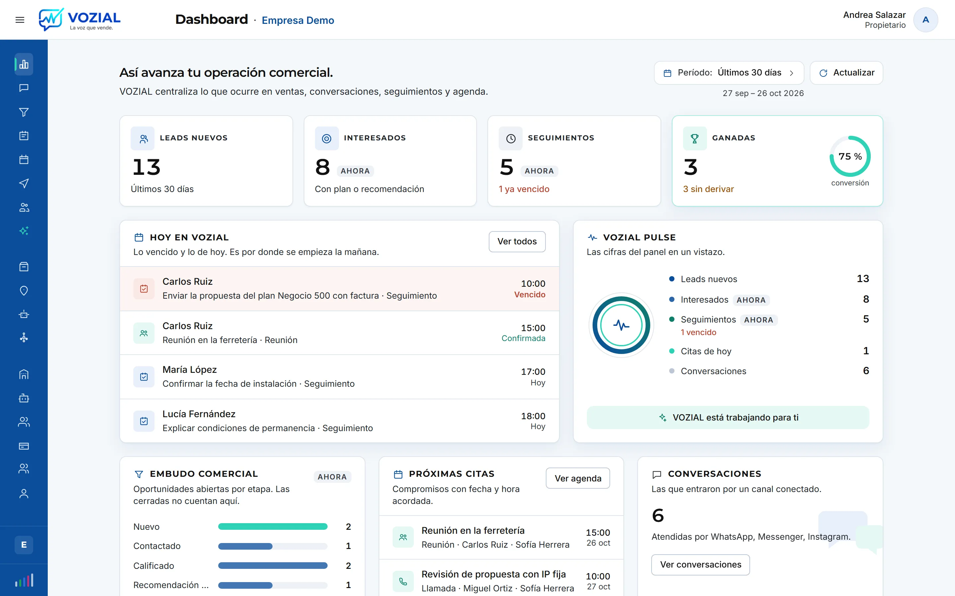Screen dimensions: 955x596
Task: Click the Actualizar button
Action: point(846,73)
